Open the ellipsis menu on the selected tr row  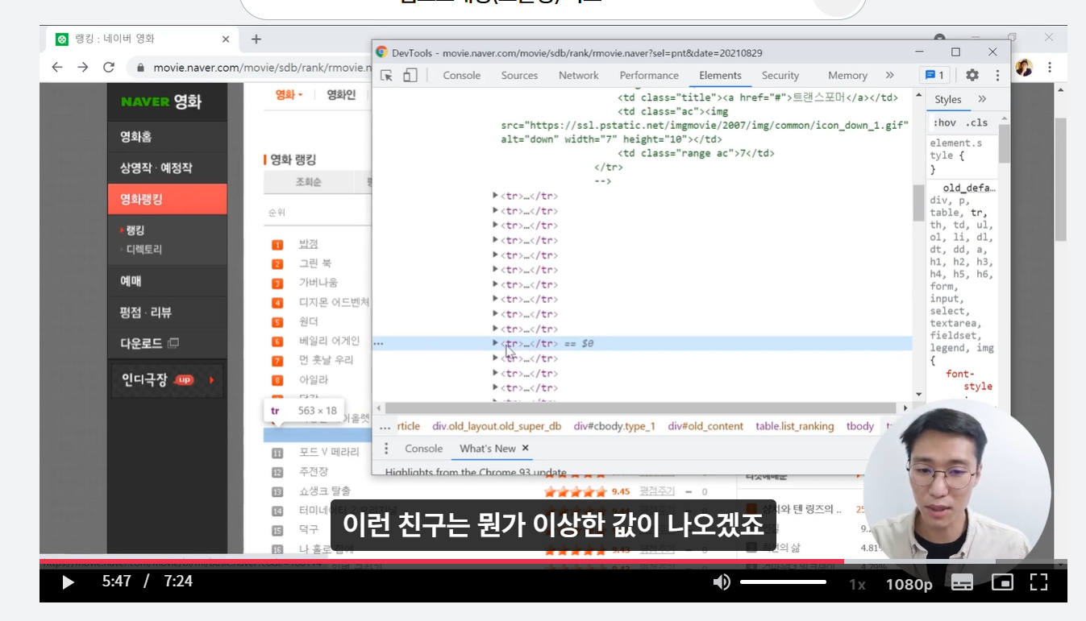(x=378, y=343)
